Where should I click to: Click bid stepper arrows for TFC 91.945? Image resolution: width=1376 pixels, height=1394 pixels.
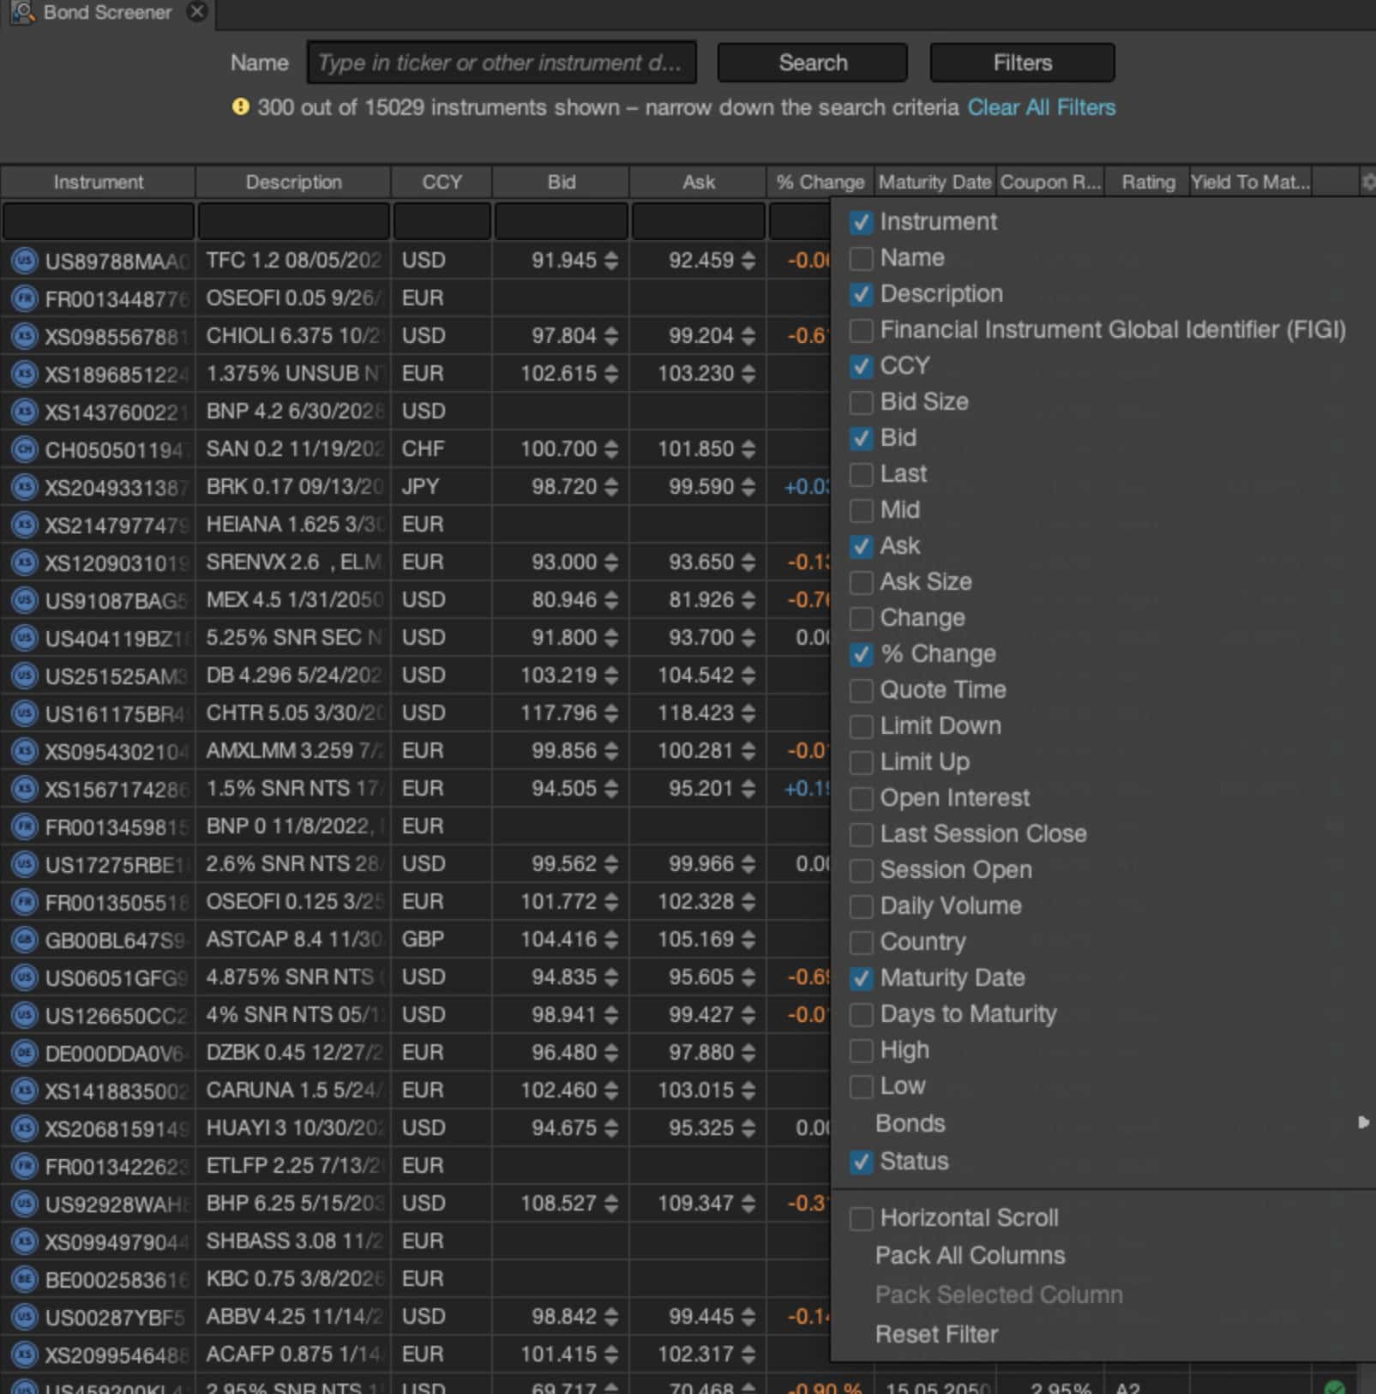click(x=610, y=261)
